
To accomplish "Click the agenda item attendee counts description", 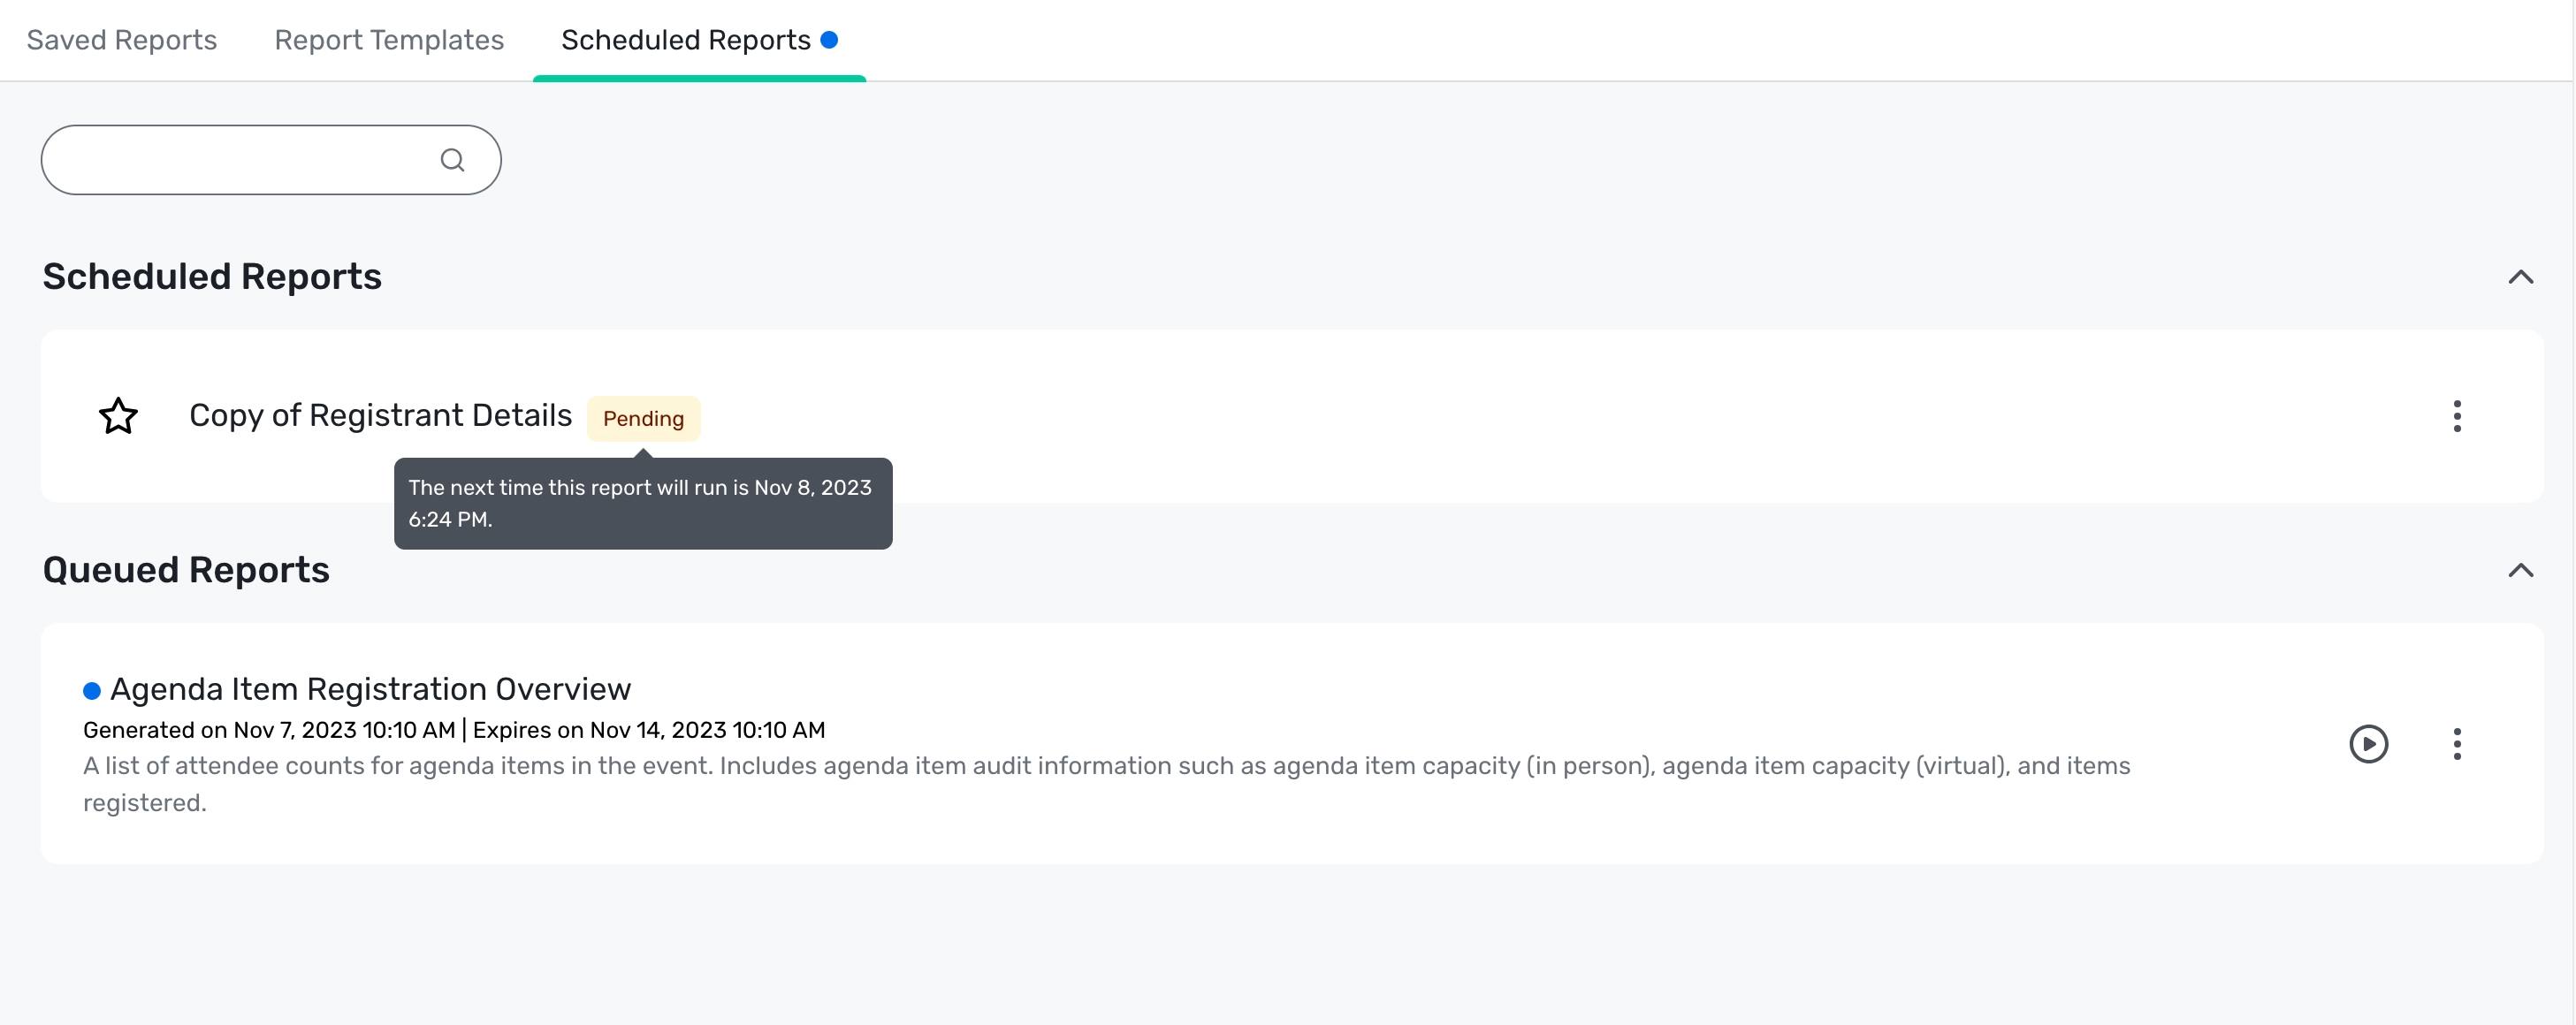I will 1106,784.
